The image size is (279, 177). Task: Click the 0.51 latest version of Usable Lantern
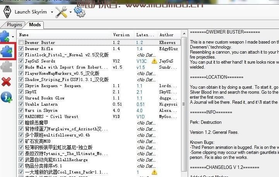click(x=140, y=105)
